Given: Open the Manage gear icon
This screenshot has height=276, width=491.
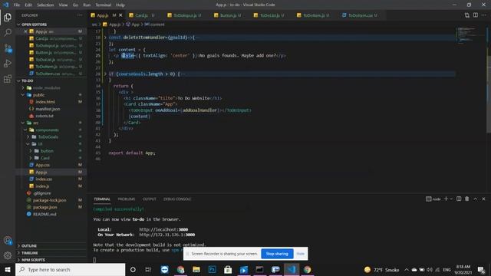Looking at the screenshot, I should point(8,255).
